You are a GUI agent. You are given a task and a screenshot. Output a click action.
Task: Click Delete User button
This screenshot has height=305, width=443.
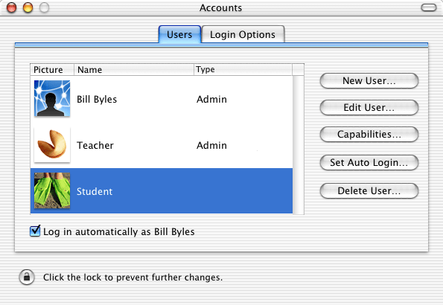click(x=369, y=191)
